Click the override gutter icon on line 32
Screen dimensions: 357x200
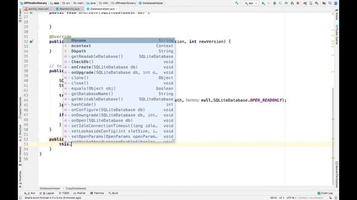[x=31, y=42]
